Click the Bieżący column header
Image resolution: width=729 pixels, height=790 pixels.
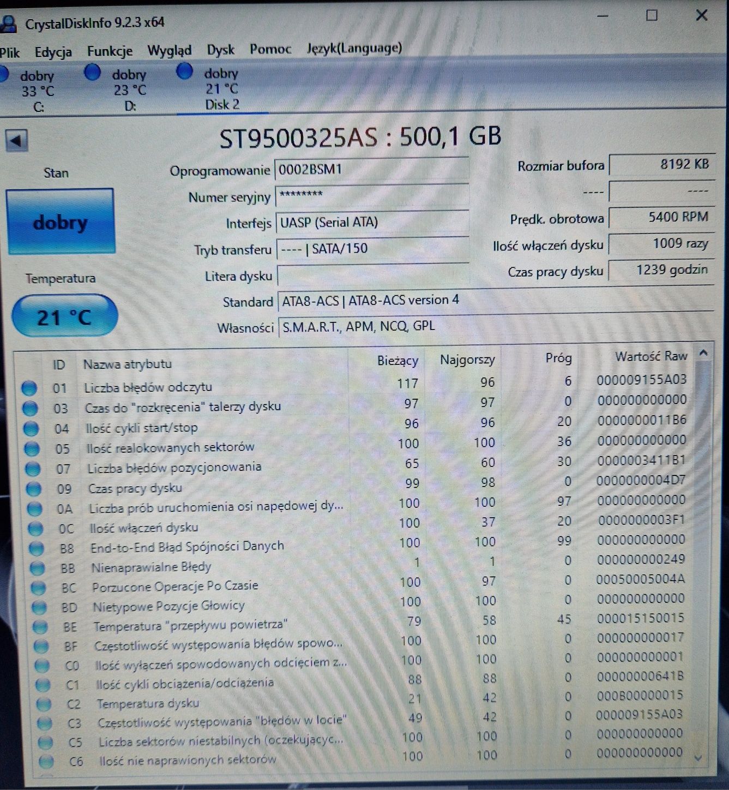[397, 361]
